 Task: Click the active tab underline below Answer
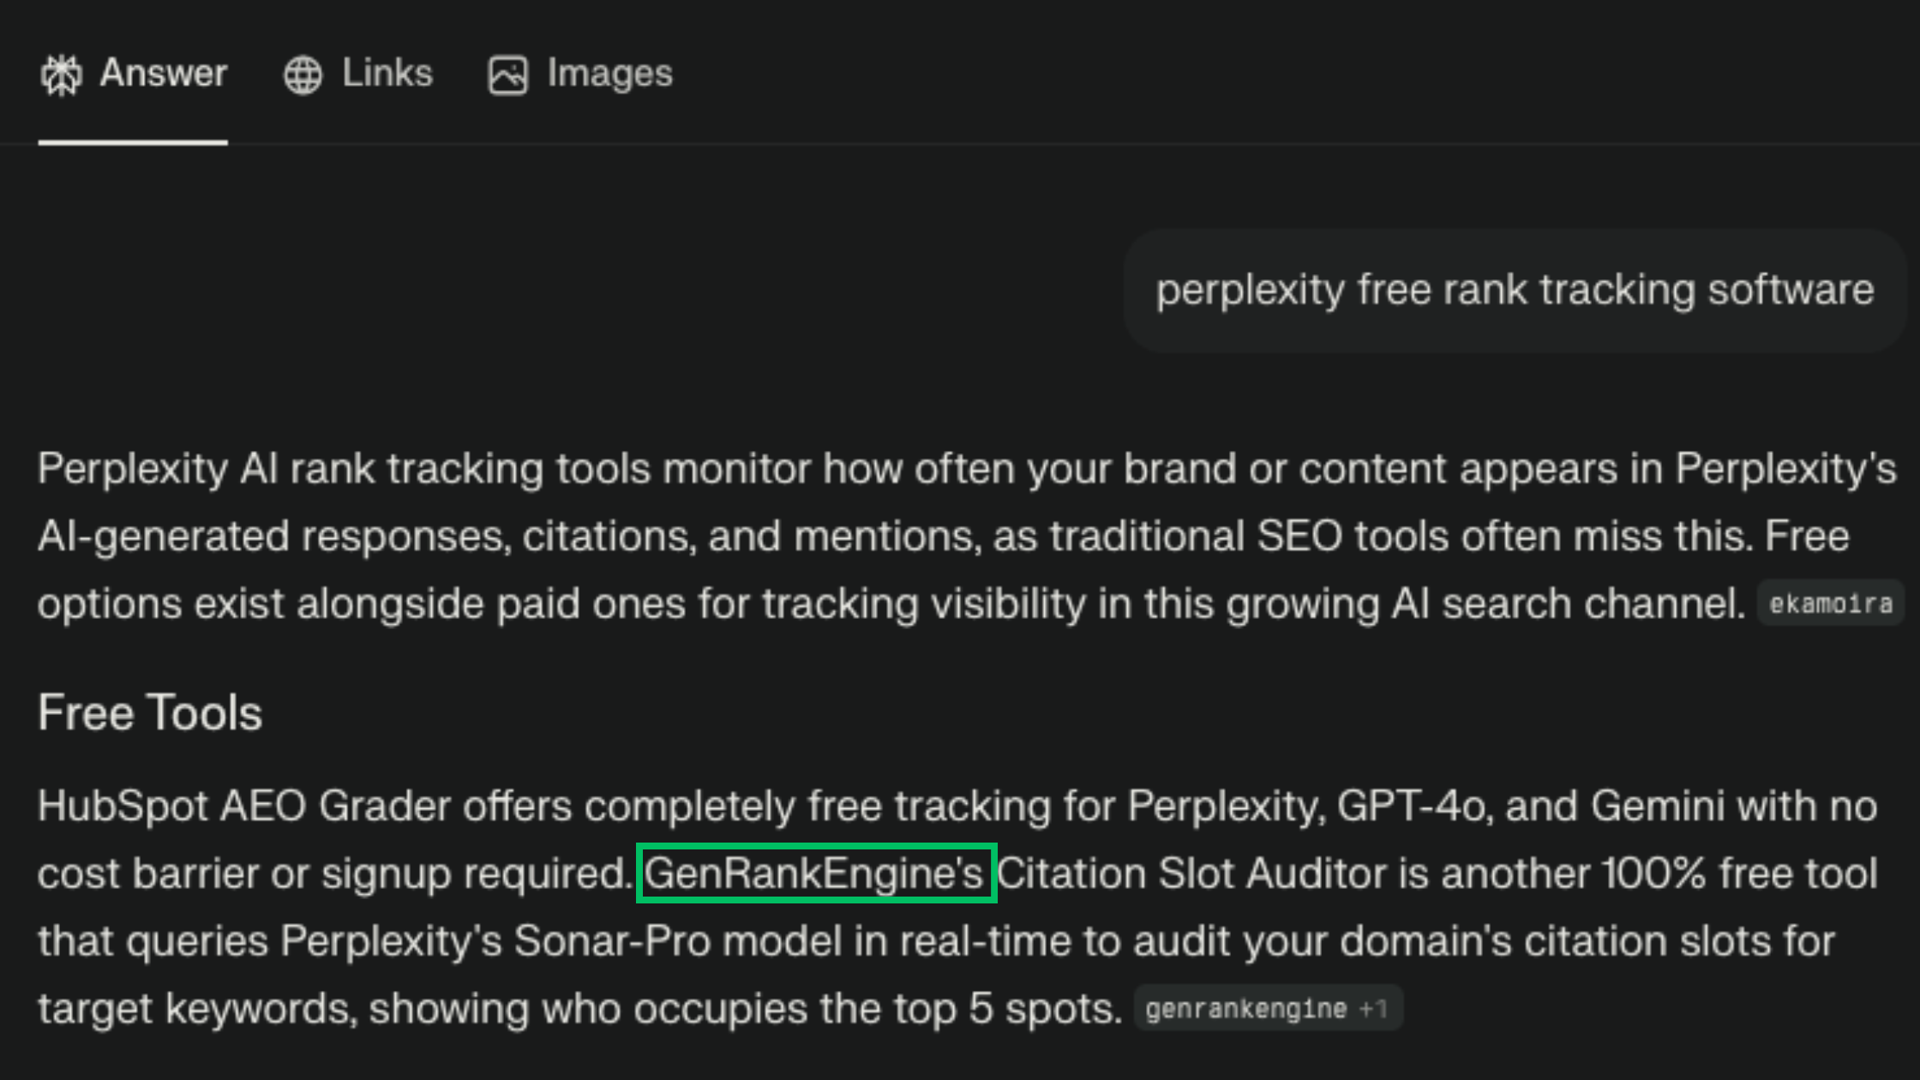(x=133, y=141)
